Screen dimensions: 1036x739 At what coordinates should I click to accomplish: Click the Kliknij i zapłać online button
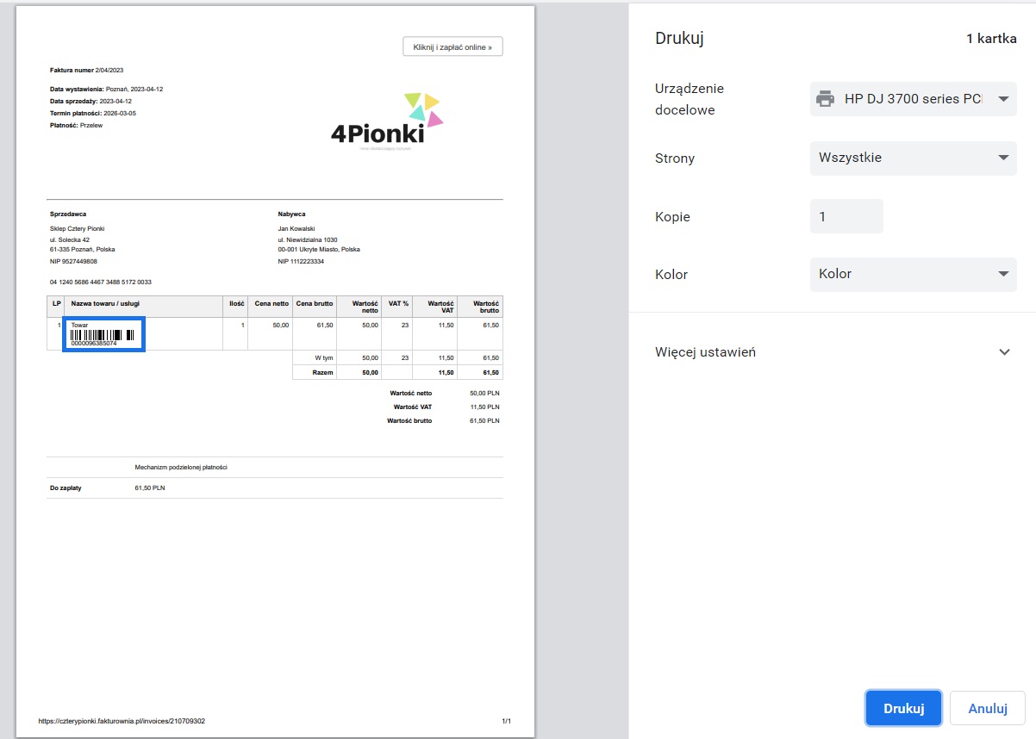click(x=452, y=47)
